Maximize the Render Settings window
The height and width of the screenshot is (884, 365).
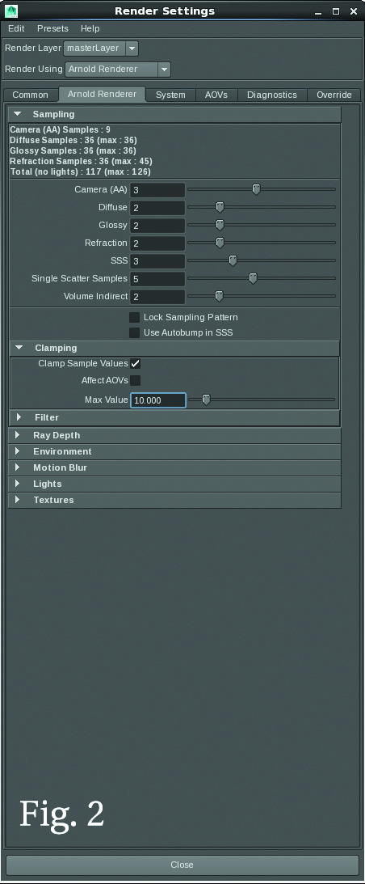tap(336, 11)
